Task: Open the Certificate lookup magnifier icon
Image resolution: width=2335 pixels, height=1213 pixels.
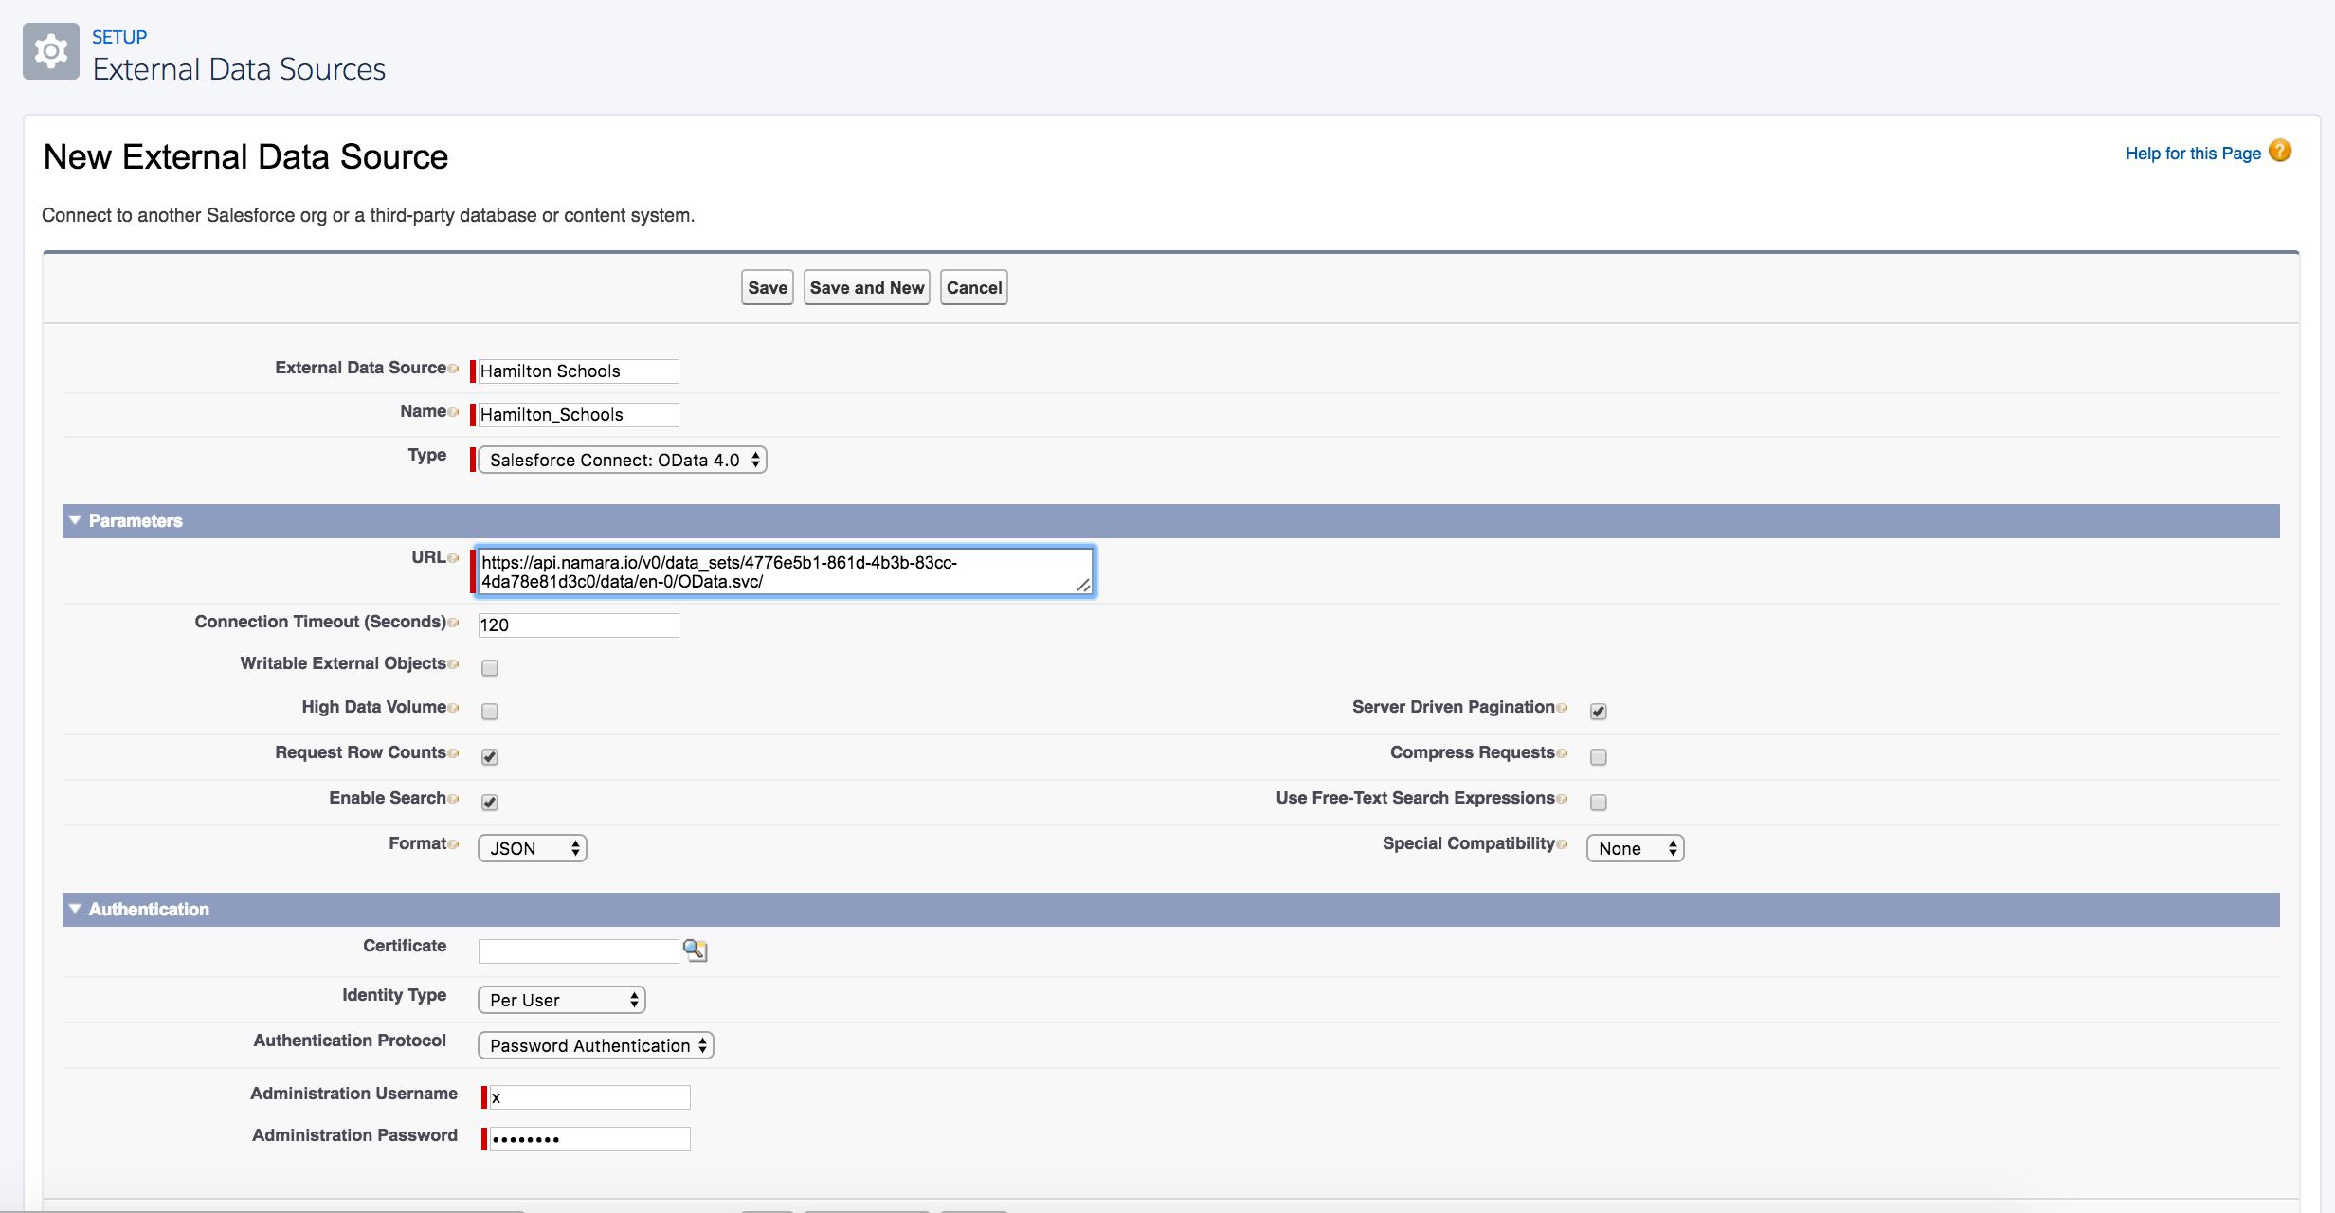Action: tap(697, 950)
